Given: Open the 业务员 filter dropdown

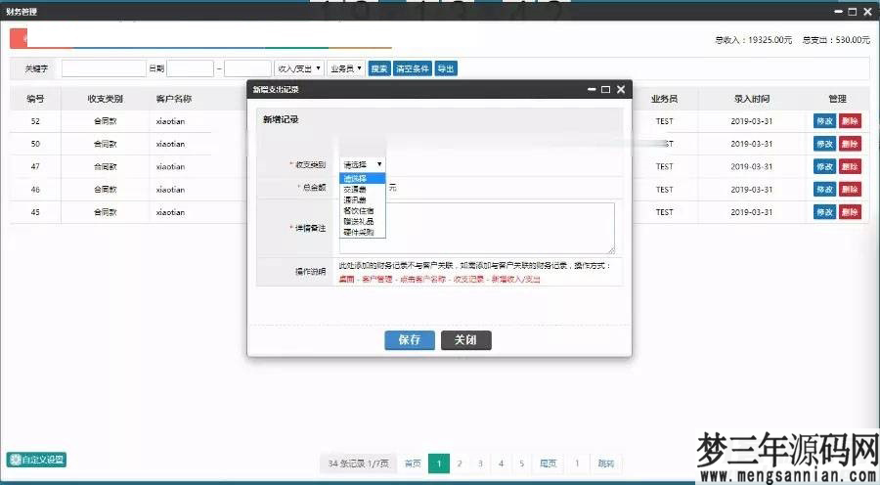Looking at the screenshot, I should coord(346,68).
